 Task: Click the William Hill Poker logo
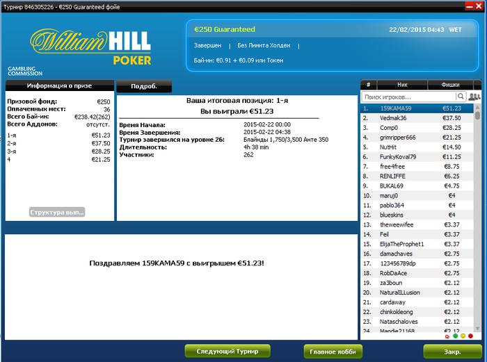(90, 47)
